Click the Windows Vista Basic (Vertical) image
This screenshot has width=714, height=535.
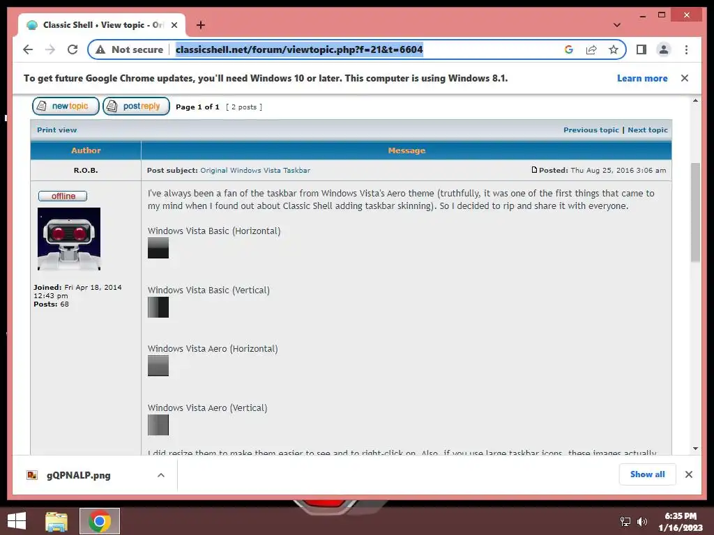(158, 307)
